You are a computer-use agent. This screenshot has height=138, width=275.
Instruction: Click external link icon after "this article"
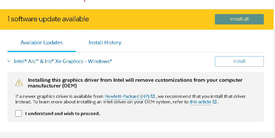click(215, 102)
